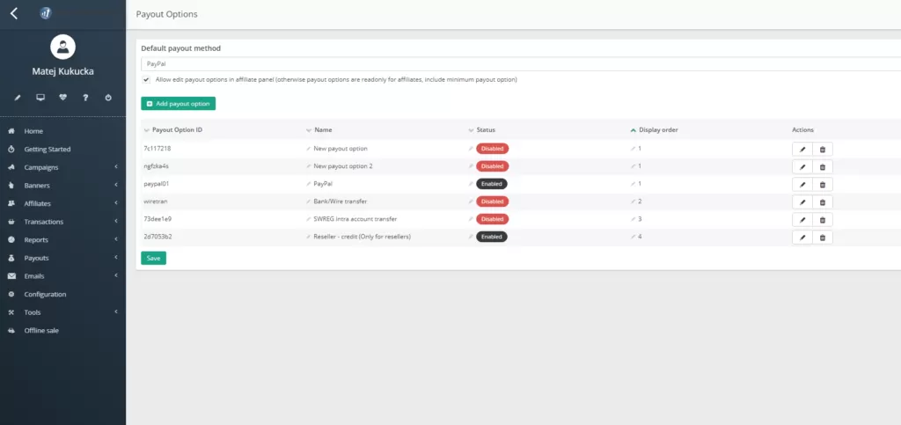Open the heartbeat health icon

tap(62, 98)
